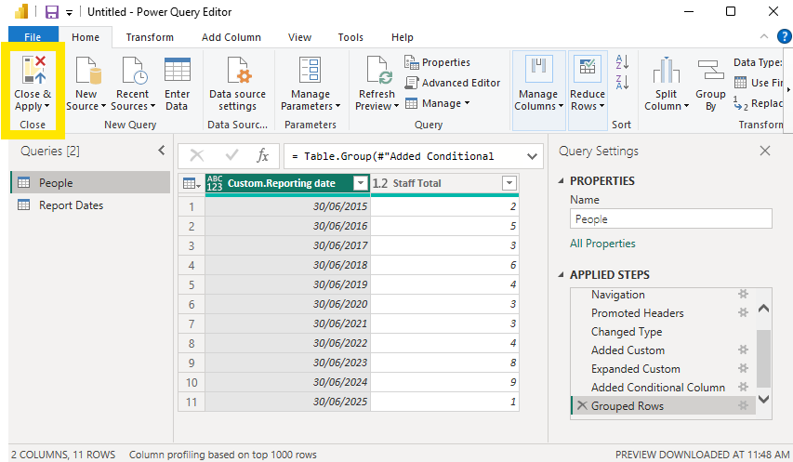Open the Advanced Editor
This screenshot has height=462, width=793.
(x=453, y=83)
